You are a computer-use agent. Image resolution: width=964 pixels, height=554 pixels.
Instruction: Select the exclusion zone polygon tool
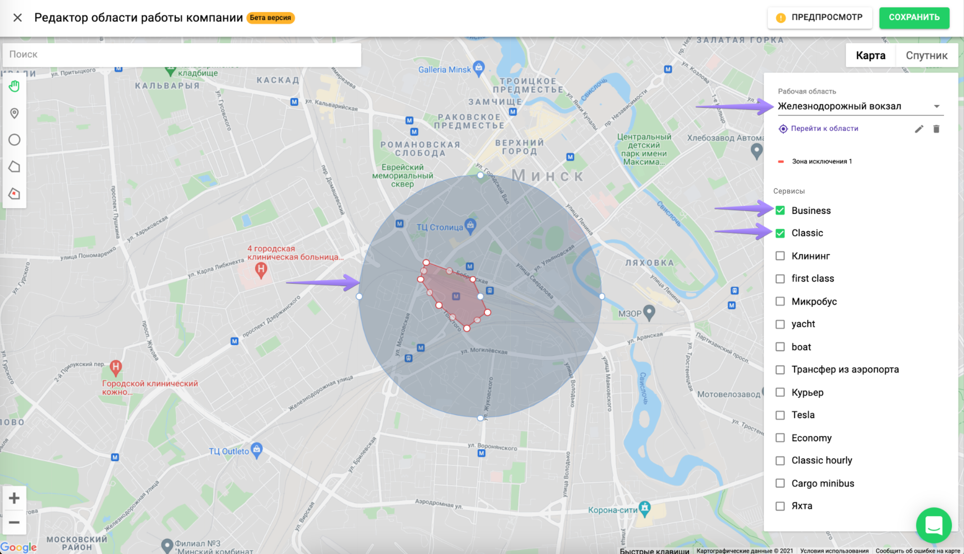click(x=14, y=194)
